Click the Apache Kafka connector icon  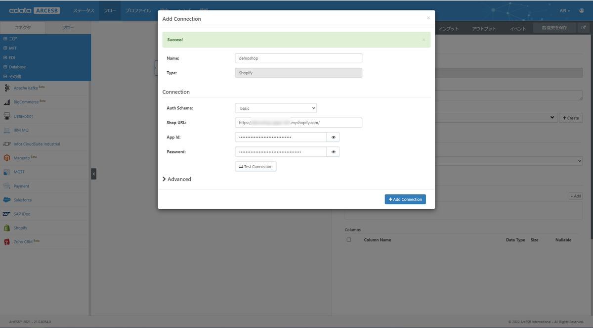pos(7,88)
